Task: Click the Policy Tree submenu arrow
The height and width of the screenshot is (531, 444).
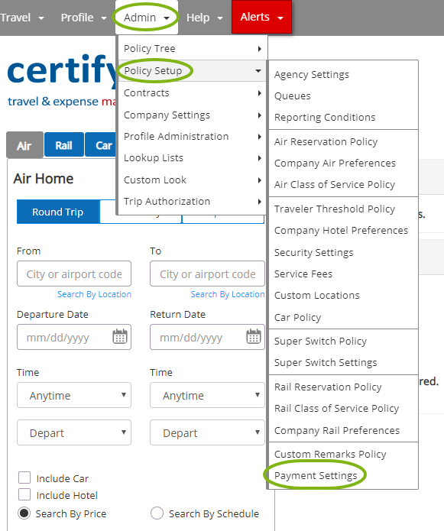Action: tap(259, 49)
